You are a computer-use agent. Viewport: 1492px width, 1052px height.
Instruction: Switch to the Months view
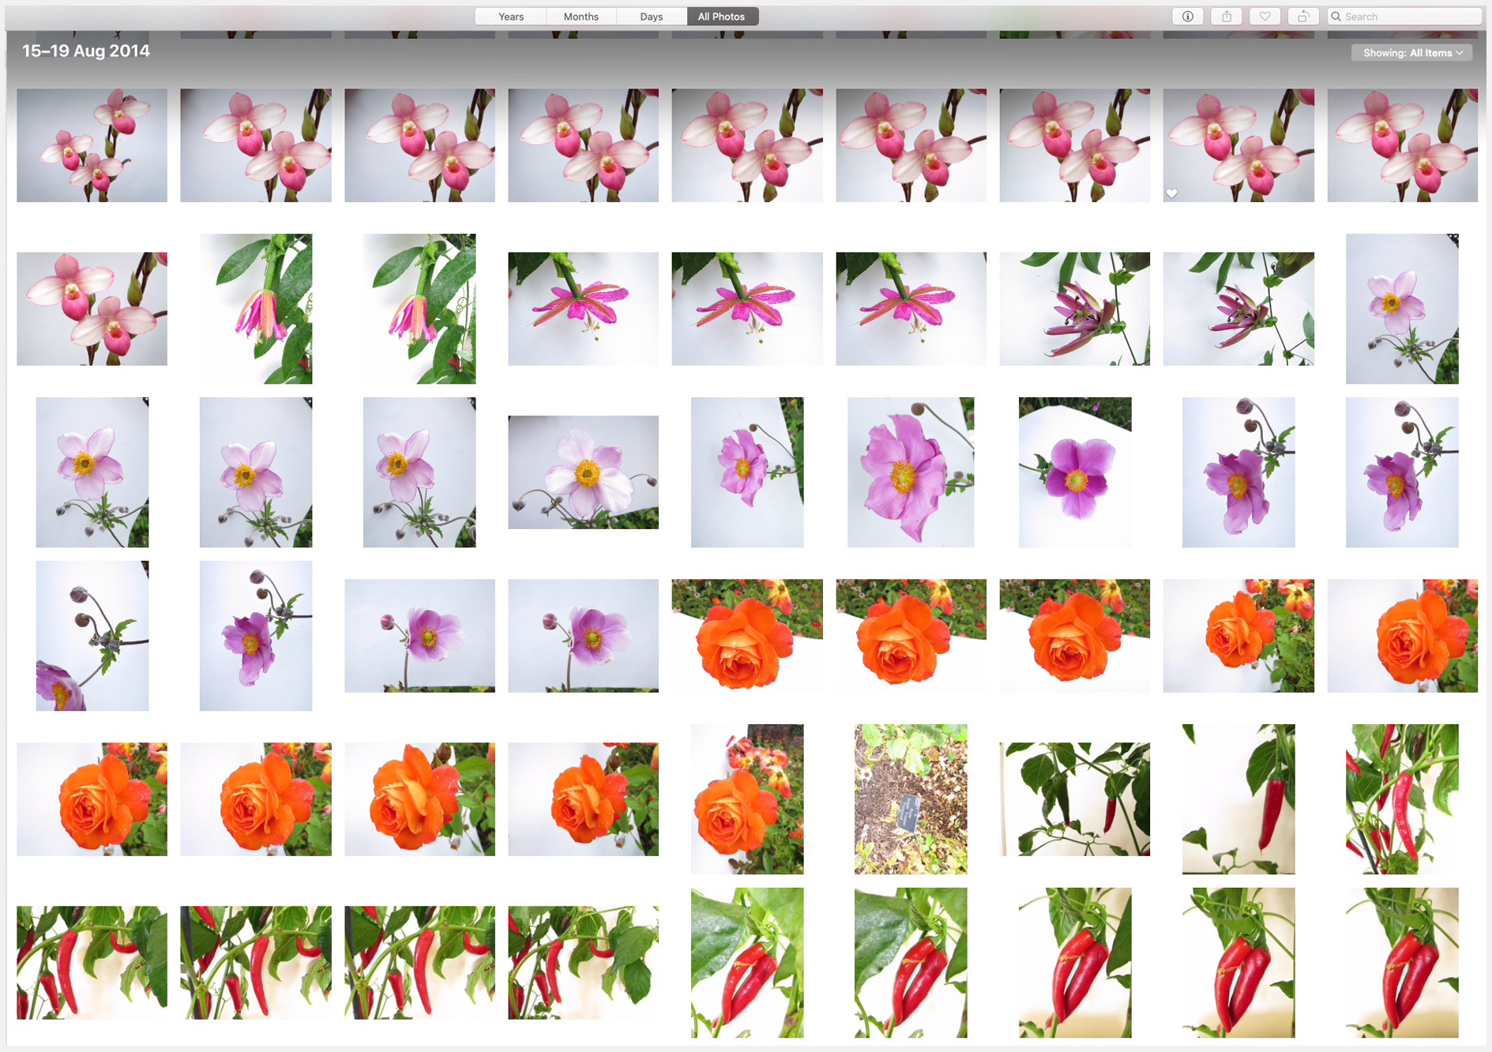581,17
